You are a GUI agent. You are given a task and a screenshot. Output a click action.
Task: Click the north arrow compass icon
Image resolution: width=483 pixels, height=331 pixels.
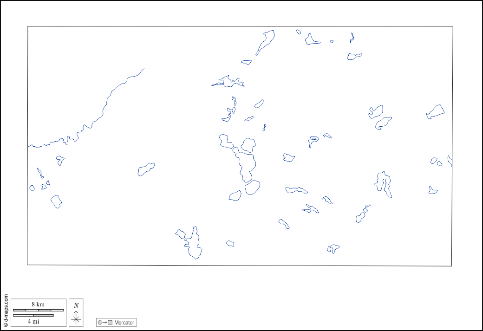(76, 313)
